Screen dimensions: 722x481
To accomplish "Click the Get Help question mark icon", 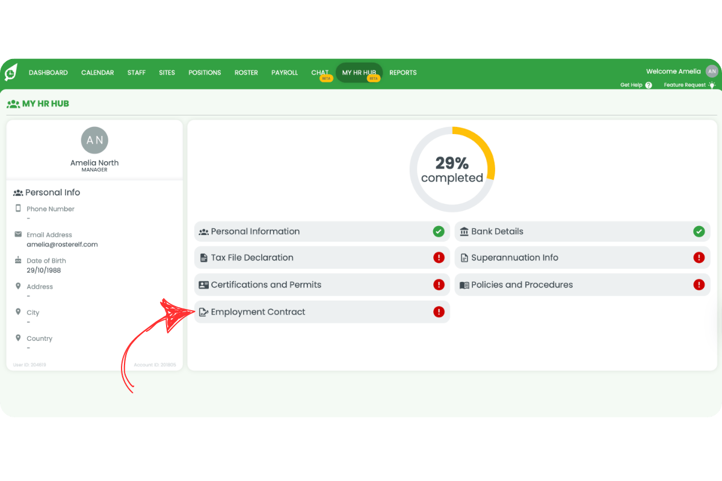I will (649, 85).
